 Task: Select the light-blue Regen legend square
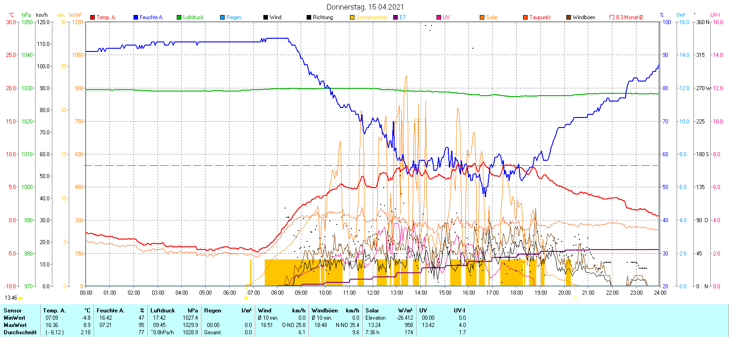coord(222,17)
